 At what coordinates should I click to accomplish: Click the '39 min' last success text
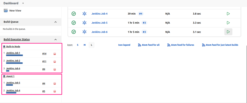click(132, 14)
